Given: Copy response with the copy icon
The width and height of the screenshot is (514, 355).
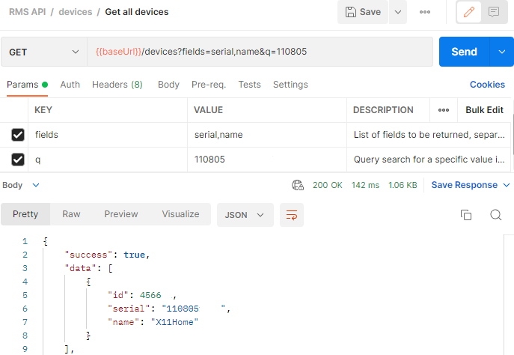Looking at the screenshot, I should point(466,215).
